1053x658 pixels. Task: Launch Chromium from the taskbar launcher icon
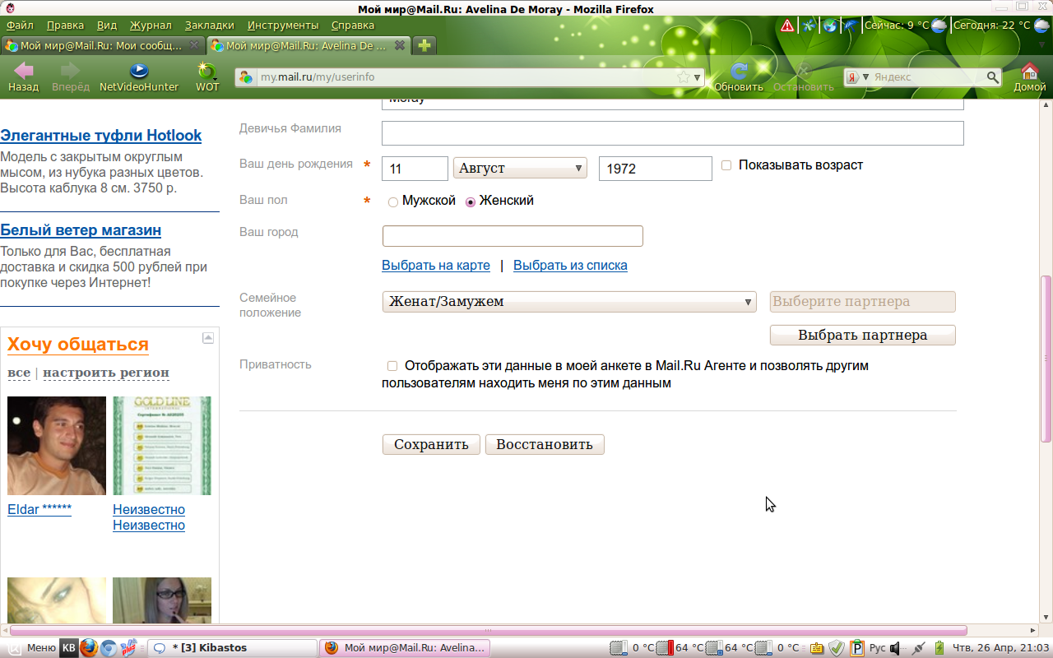(109, 648)
